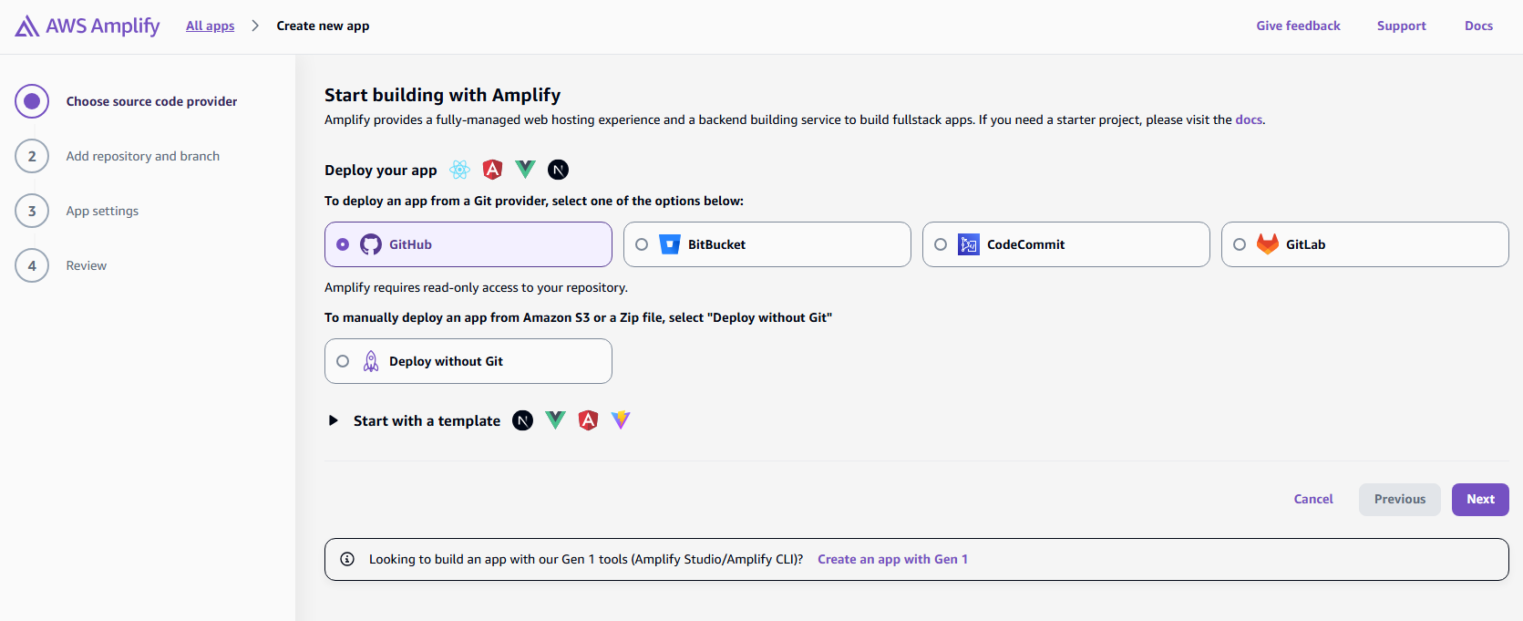Click the Vue icon beside Deploy your app
The height and width of the screenshot is (621, 1523).
(526, 170)
